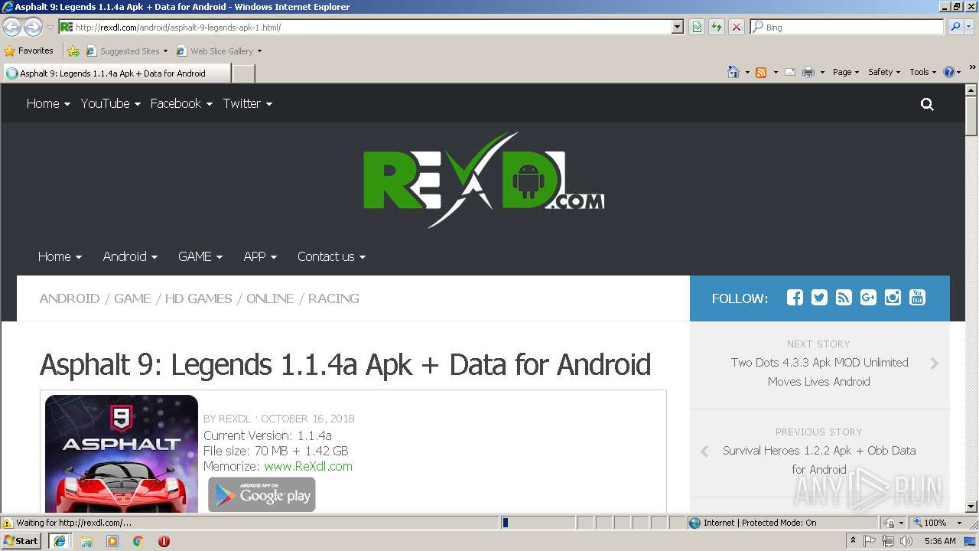Open the ReXdl RSS feed icon

(x=844, y=298)
